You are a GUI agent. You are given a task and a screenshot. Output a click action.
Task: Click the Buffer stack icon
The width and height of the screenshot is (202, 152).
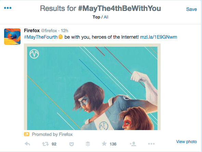pyautogui.click(x=88, y=144)
